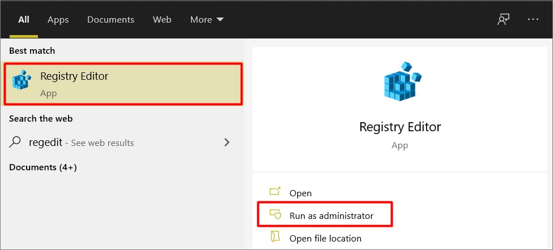Switch to the Apps tab
The width and height of the screenshot is (553, 250).
(58, 20)
